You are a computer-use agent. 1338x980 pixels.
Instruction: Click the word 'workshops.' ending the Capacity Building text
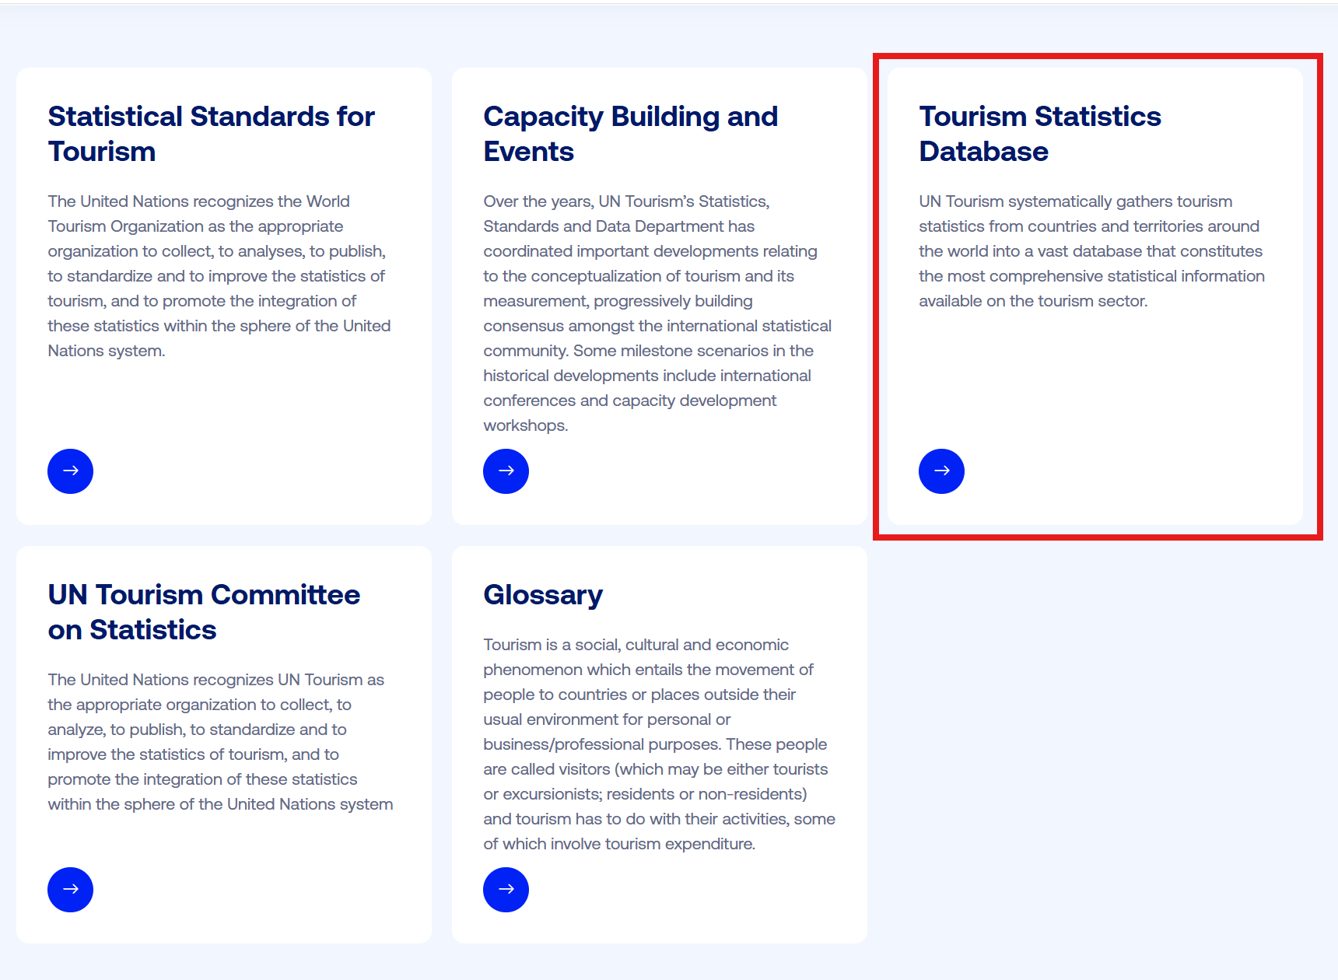(x=526, y=425)
